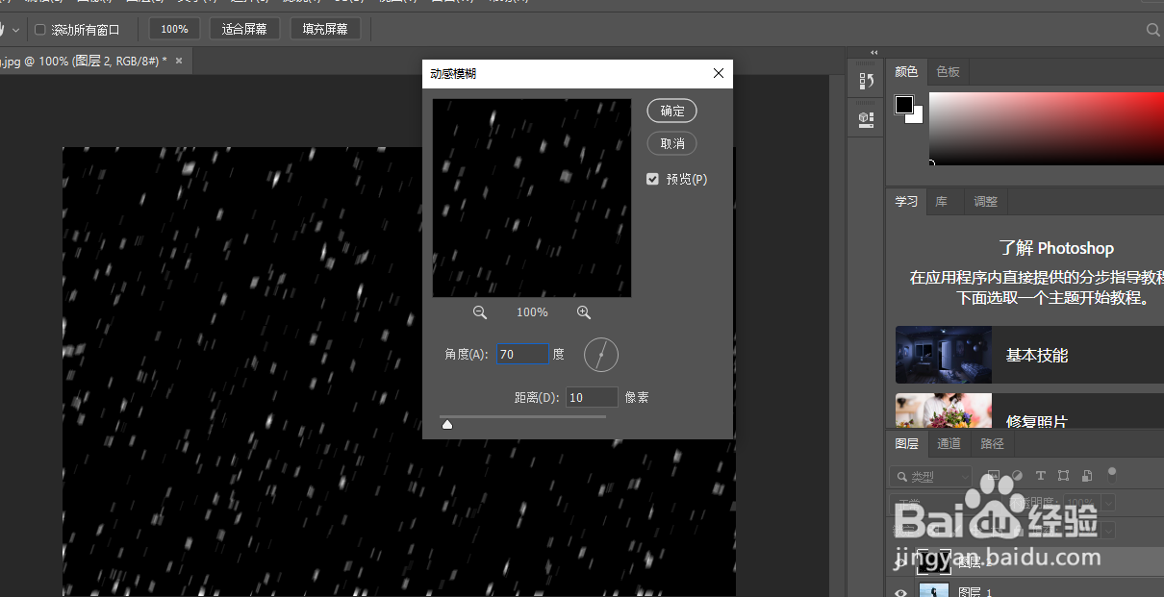
Task: Select the pixel layer filter icon in Layers panel
Action: (x=994, y=475)
